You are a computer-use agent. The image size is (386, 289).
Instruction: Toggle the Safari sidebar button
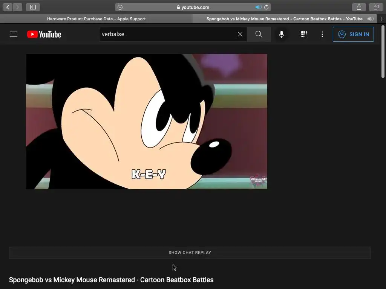click(x=33, y=7)
